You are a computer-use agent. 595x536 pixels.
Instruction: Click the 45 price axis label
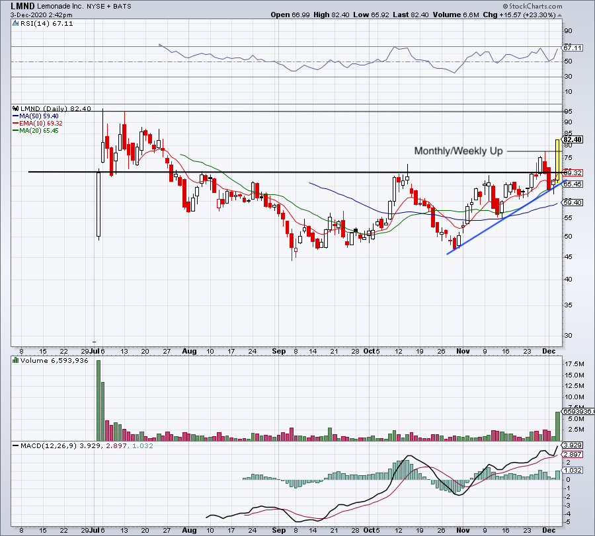569,257
